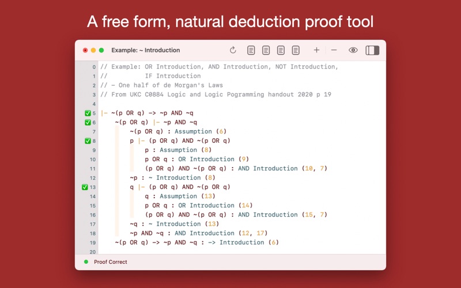The width and height of the screenshot is (461, 288).
Task: Click the document icon nearest the plus sign
Action: tap(296, 50)
